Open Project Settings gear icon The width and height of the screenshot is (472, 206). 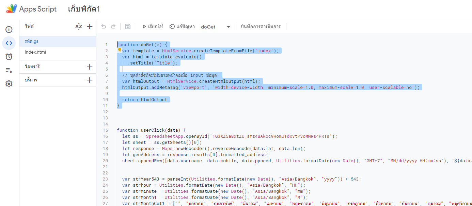pyautogui.click(x=9, y=84)
